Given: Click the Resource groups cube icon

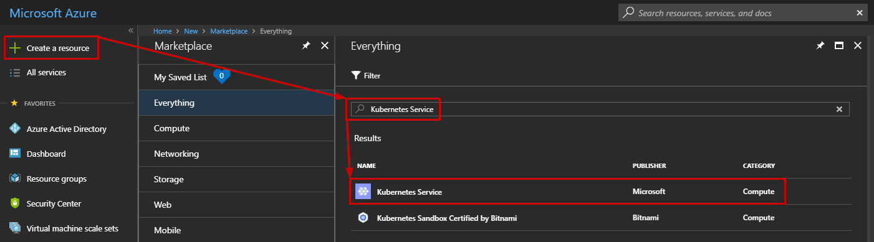Looking at the screenshot, I should pos(16,179).
